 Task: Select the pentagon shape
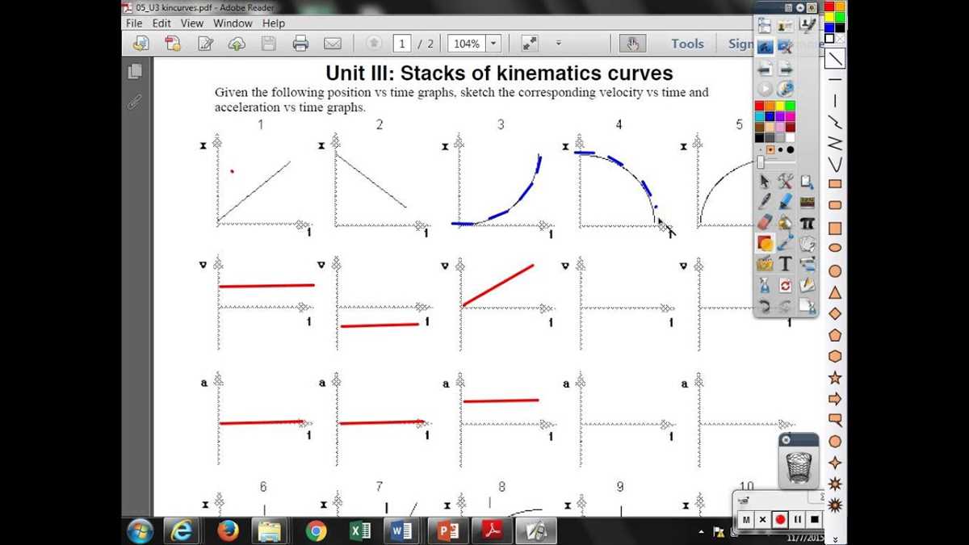[835, 334]
